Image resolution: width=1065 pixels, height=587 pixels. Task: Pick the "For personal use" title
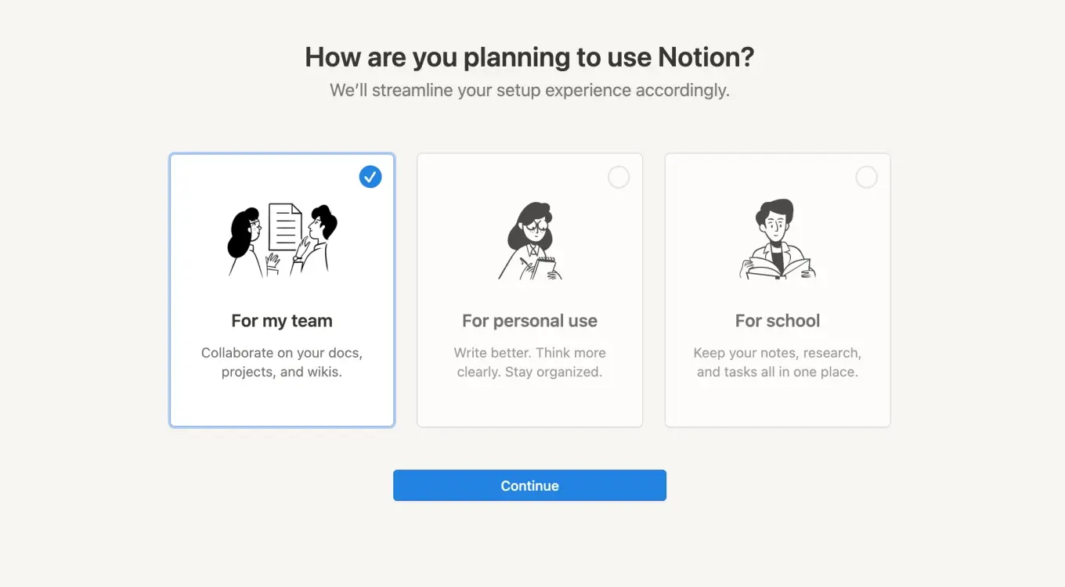point(529,321)
